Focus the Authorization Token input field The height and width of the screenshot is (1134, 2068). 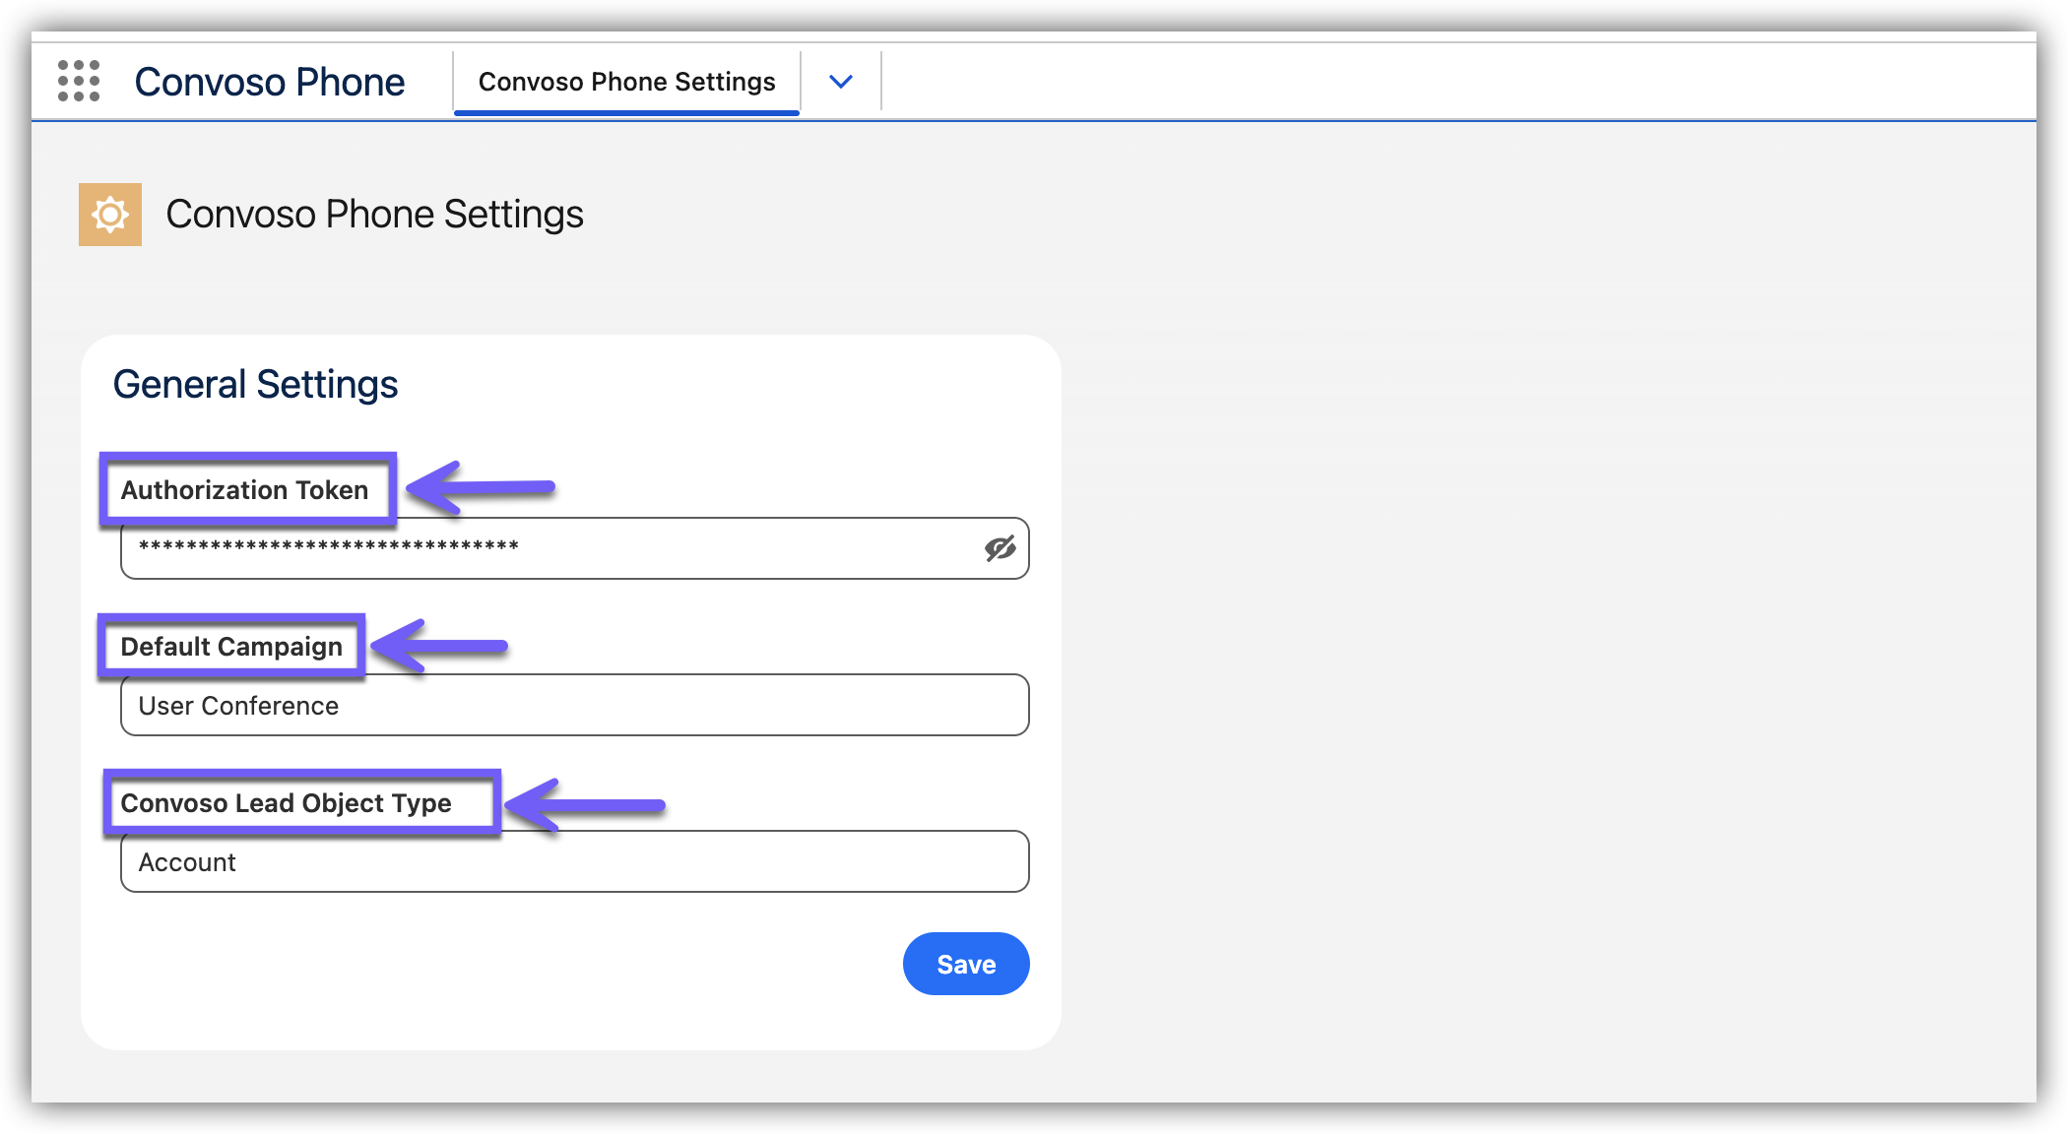click(729, 548)
